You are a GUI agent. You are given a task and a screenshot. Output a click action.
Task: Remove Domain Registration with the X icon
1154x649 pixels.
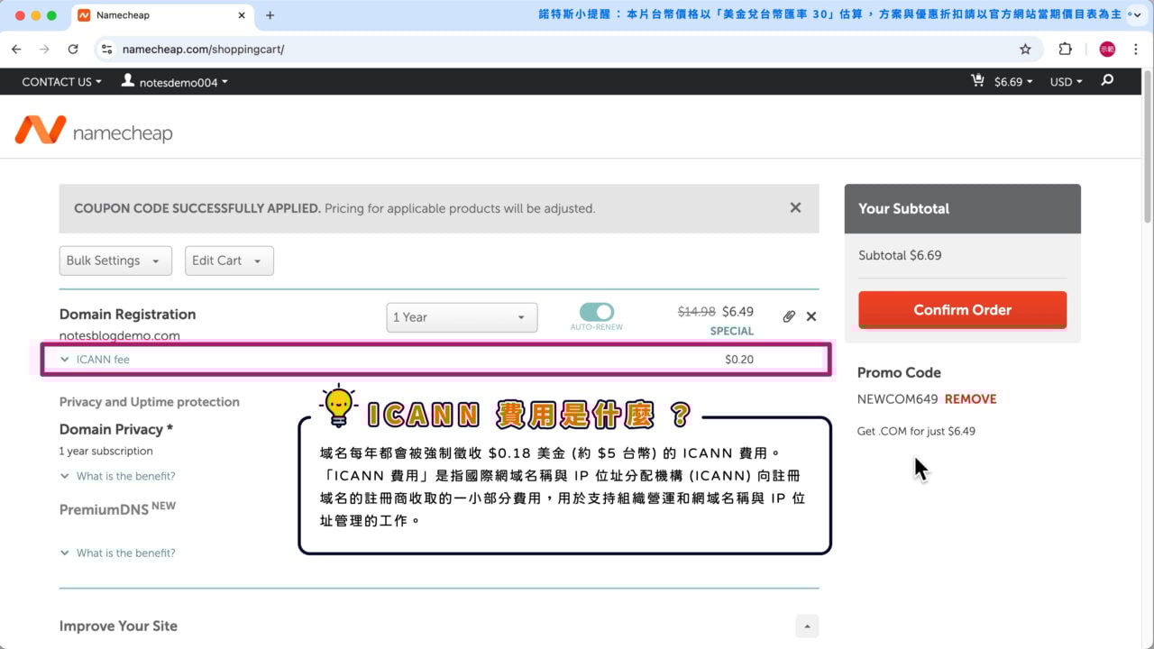[x=811, y=316]
